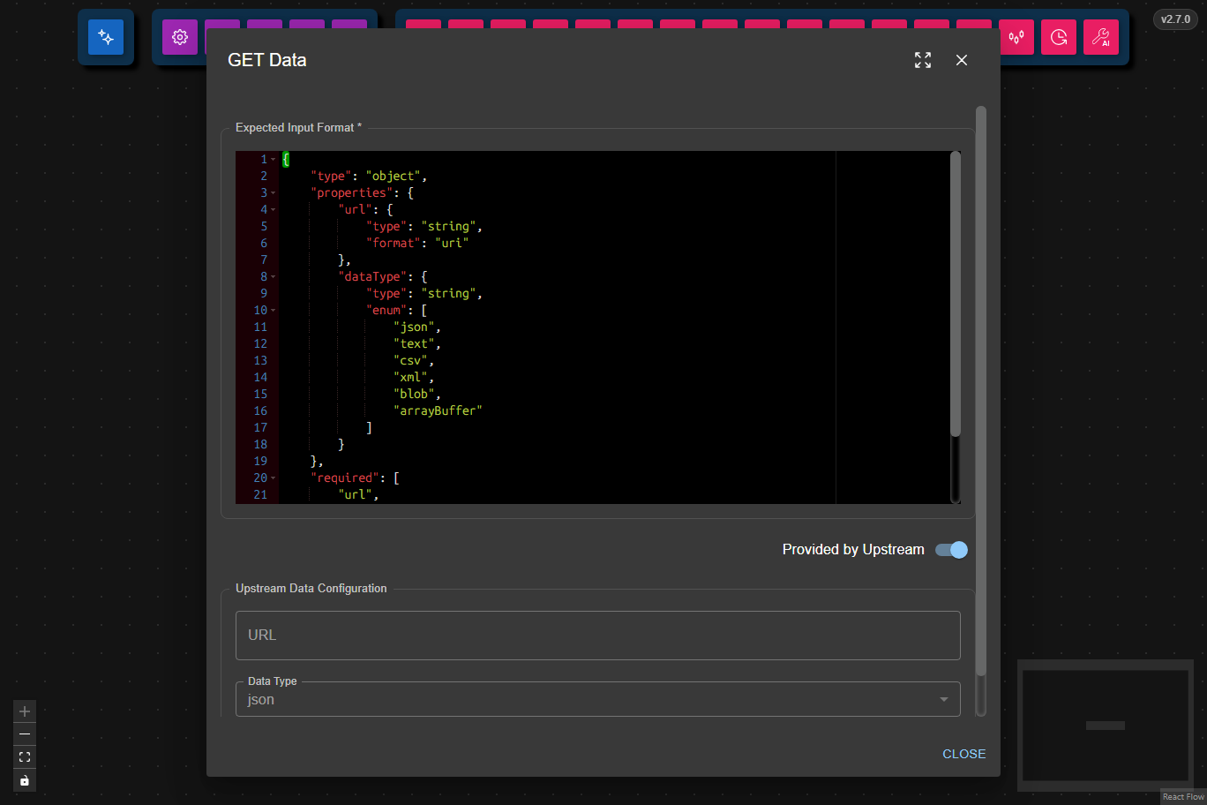Click the pink candlestick chart icon
Screen dimensions: 1207x805
[x=1016, y=37]
